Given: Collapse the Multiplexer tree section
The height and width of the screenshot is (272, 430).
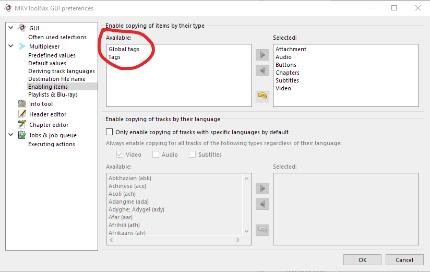Looking at the screenshot, I should coord(10,46).
